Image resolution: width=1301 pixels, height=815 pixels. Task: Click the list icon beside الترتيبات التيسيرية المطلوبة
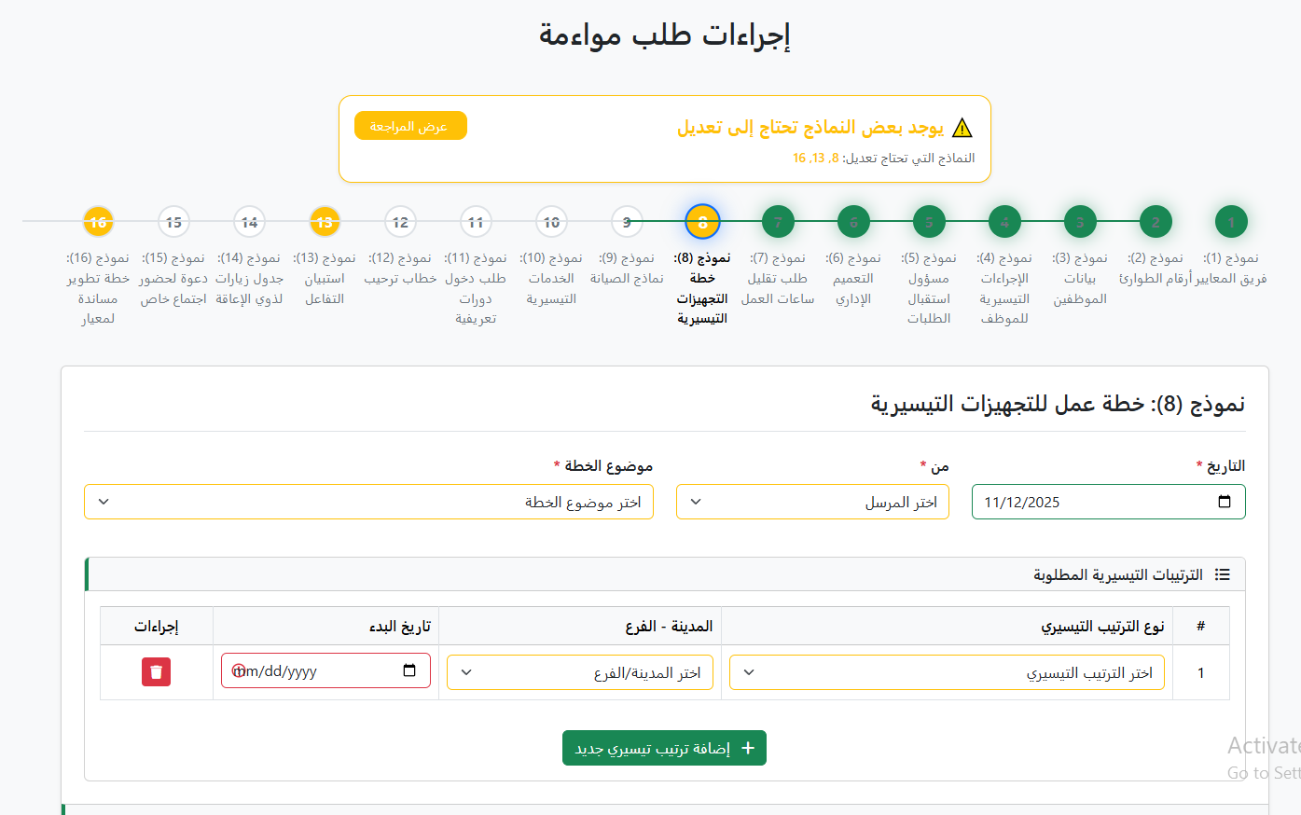(1222, 574)
